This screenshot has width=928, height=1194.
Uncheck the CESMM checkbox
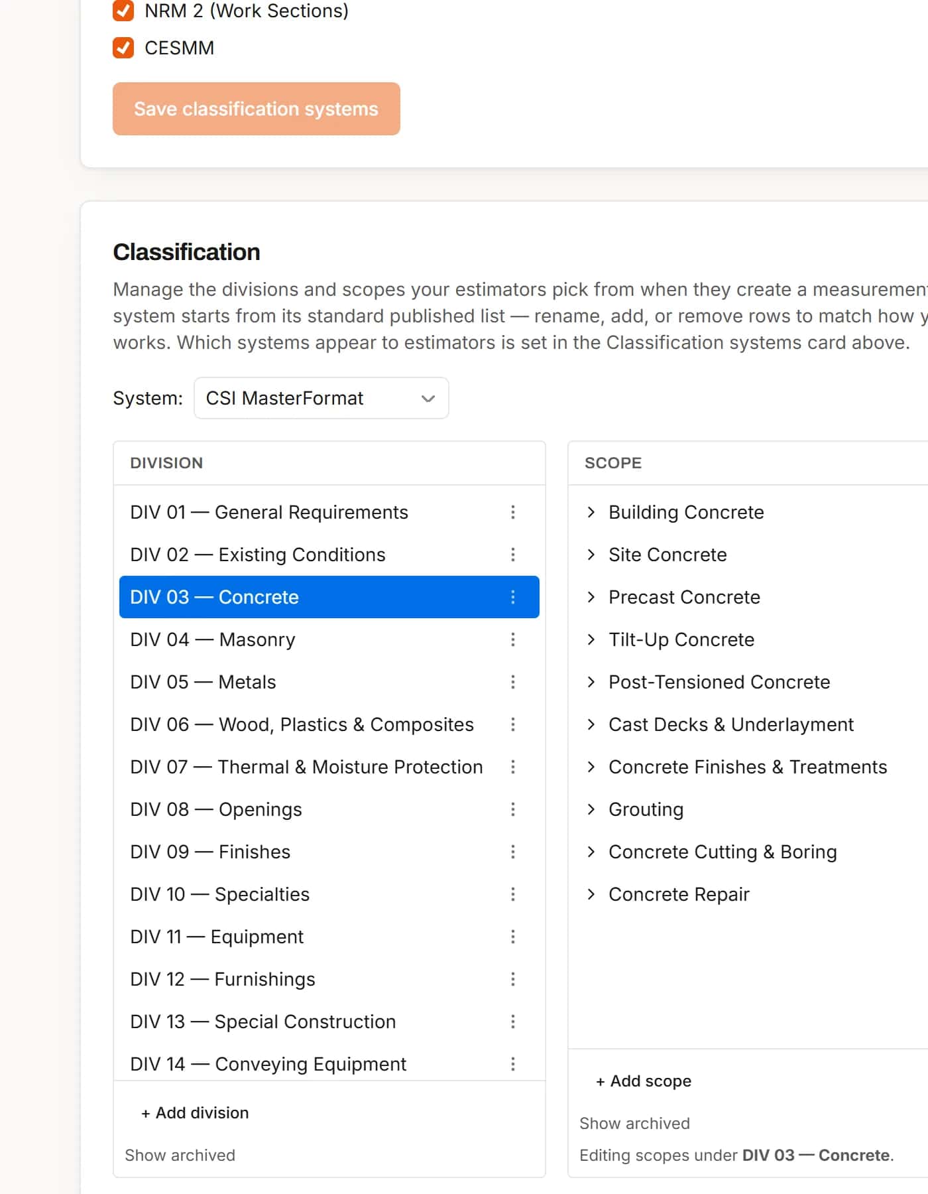(123, 48)
